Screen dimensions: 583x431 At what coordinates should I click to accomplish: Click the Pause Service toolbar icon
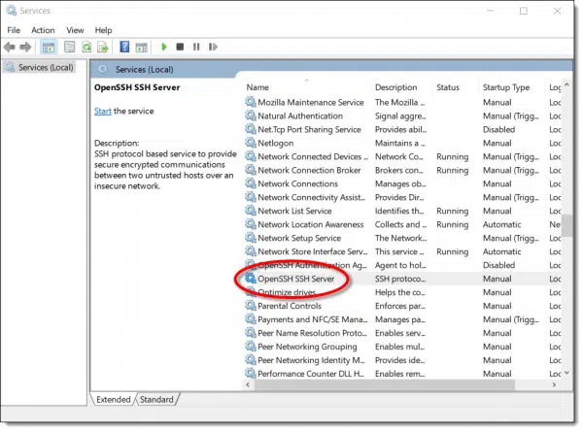196,47
